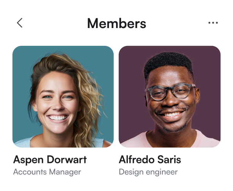Open the three-dot more options menu
233x191 pixels.
tap(213, 23)
